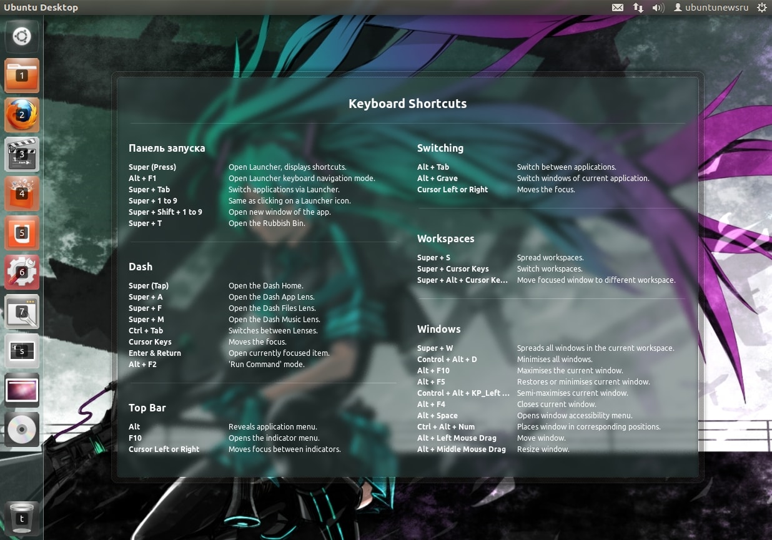Open the Dash home Ubuntu logo button

22,37
